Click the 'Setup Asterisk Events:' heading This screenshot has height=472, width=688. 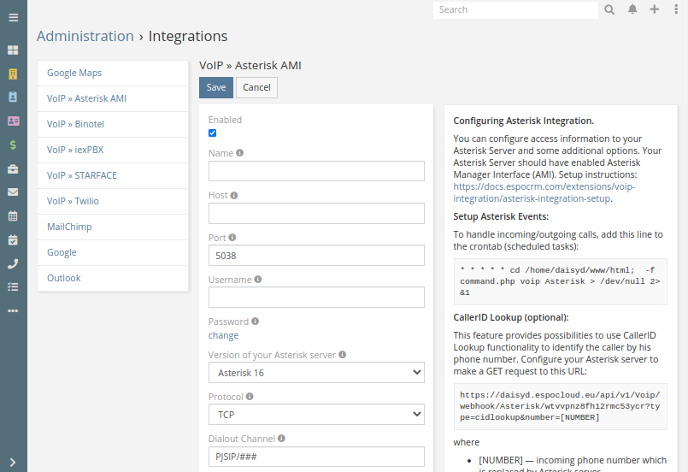click(501, 216)
